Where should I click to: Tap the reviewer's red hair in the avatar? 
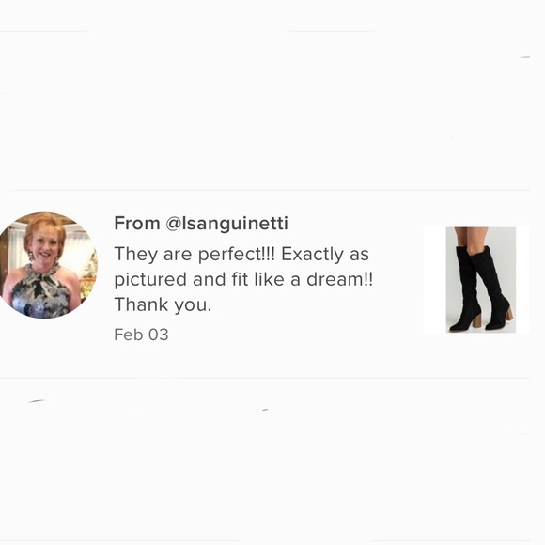[45, 226]
